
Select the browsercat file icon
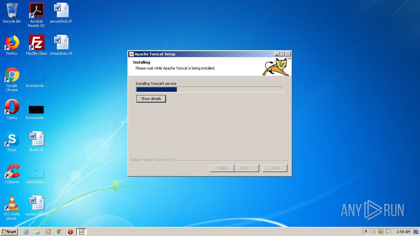36,80
